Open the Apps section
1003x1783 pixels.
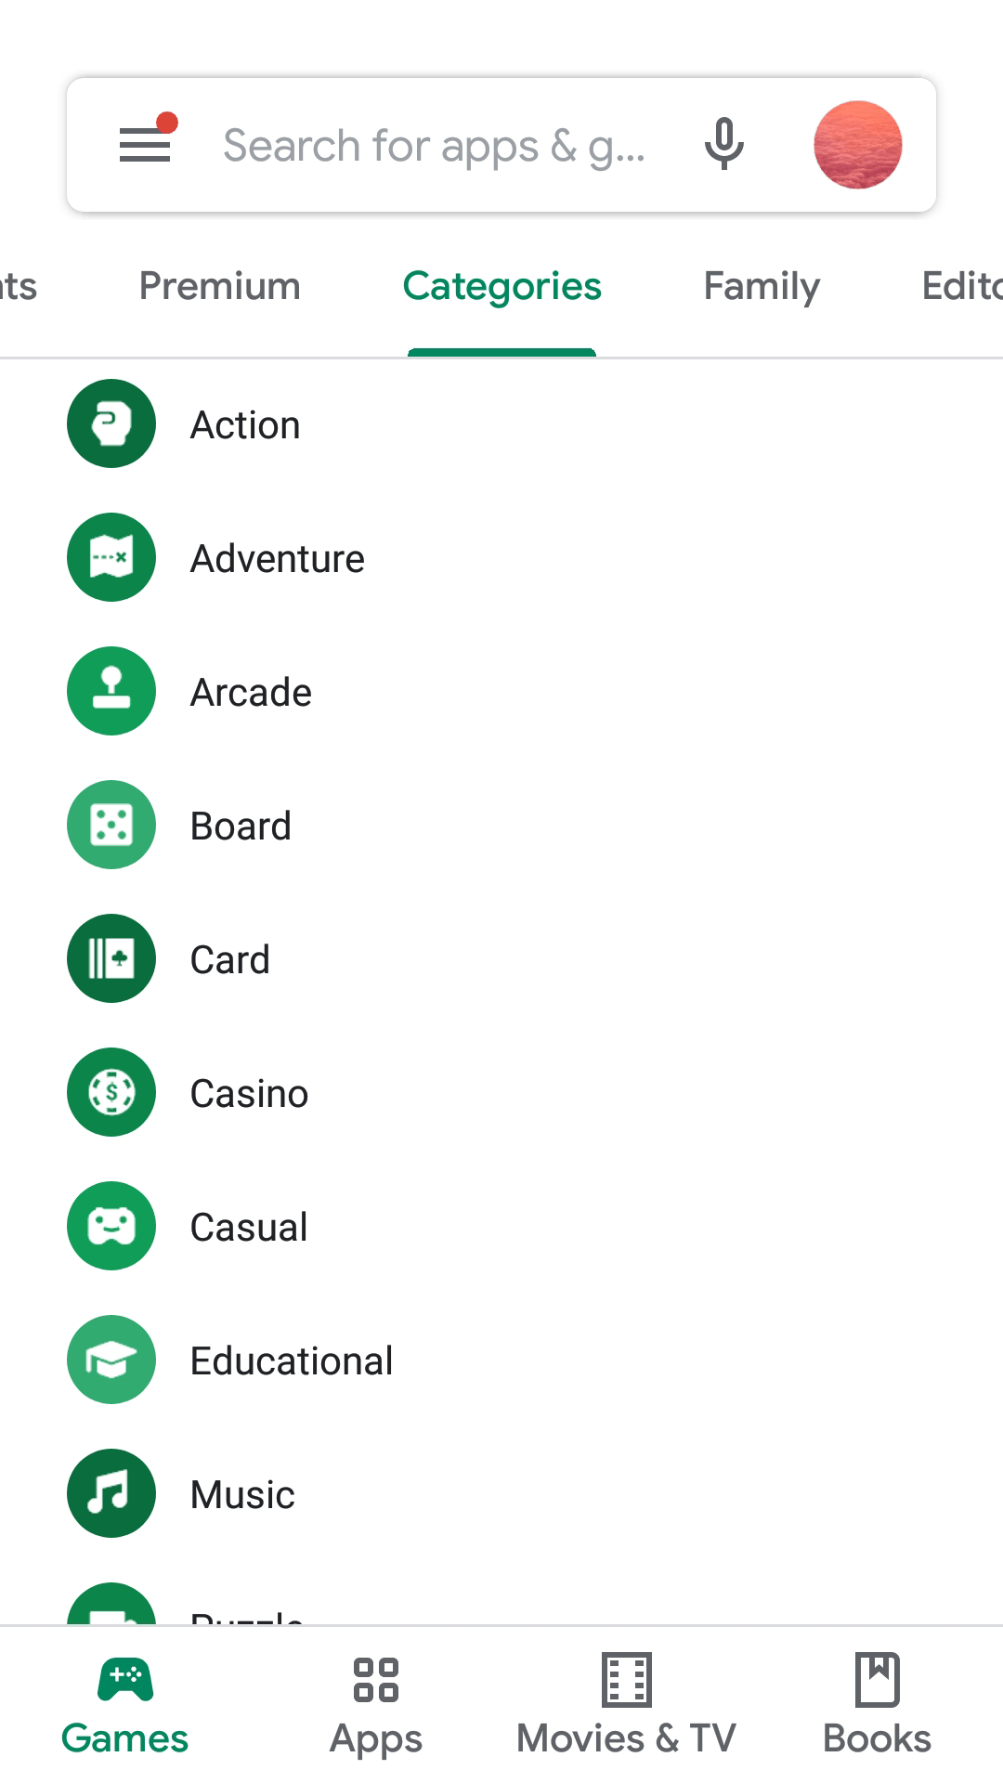[x=376, y=1706]
